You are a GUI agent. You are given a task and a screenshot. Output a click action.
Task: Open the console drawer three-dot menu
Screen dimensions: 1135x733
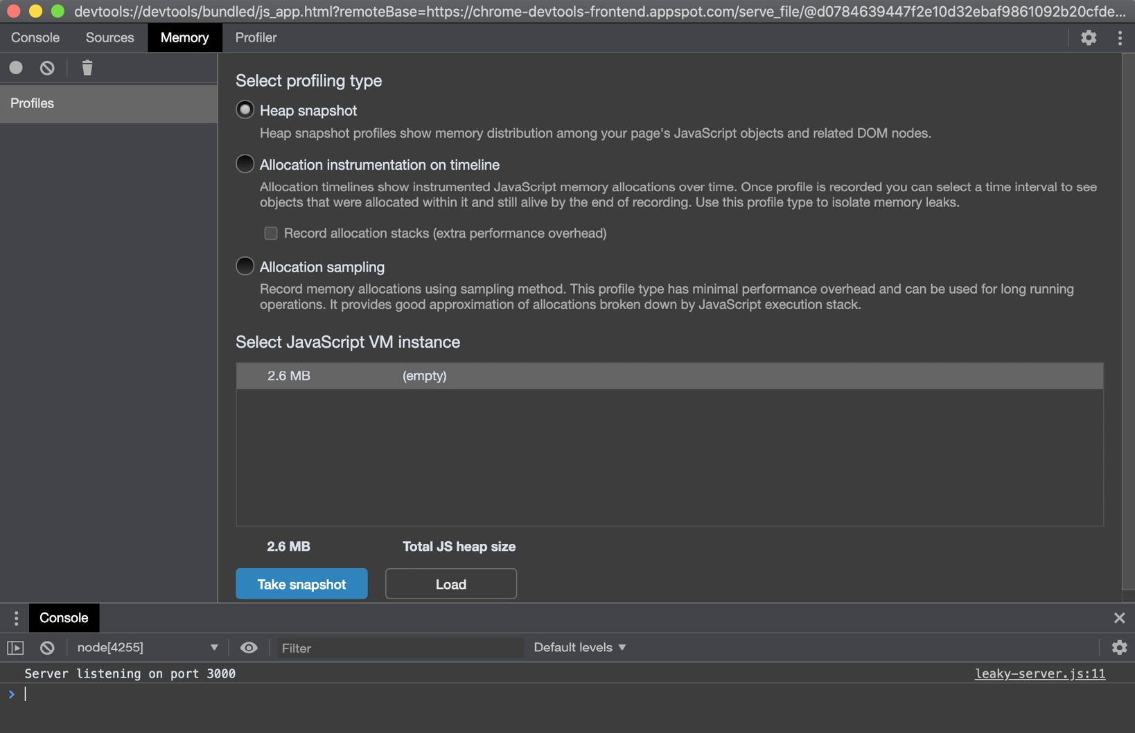click(x=15, y=617)
